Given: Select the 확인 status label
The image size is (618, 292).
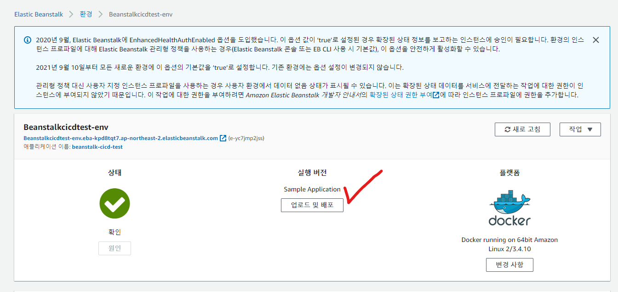Looking at the screenshot, I should click(114, 232).
